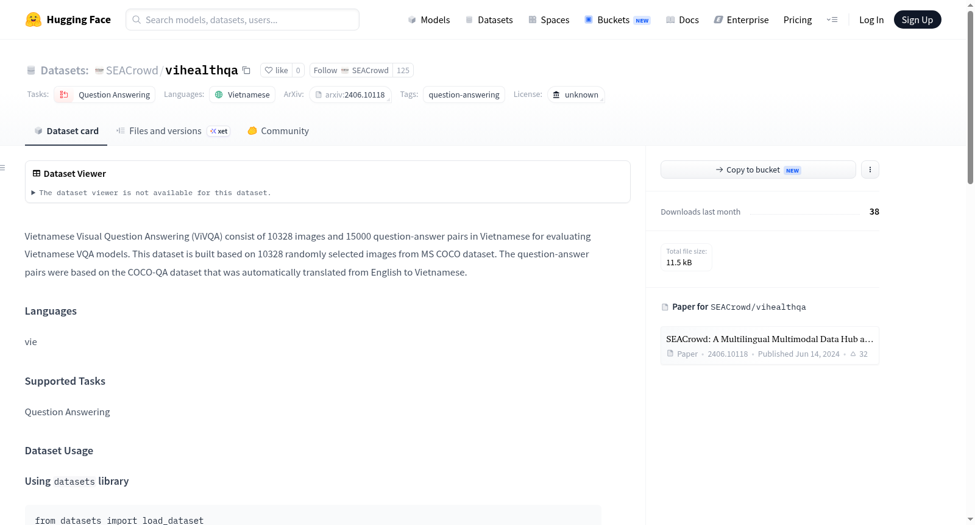Open the SEACrowd paper link card
This screenshot has height=525, width=975.
pyautogui.click(x=770, y=346)
